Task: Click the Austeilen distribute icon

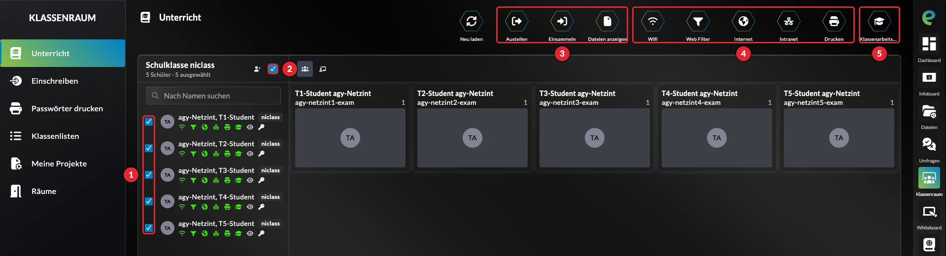Action: point(516,22)
